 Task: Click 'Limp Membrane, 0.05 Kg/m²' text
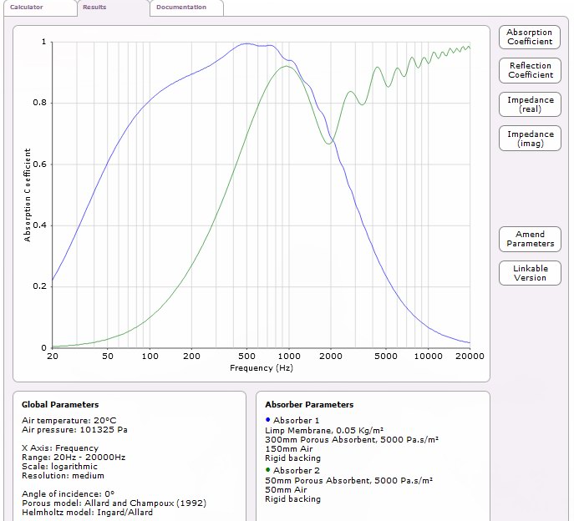324,431
